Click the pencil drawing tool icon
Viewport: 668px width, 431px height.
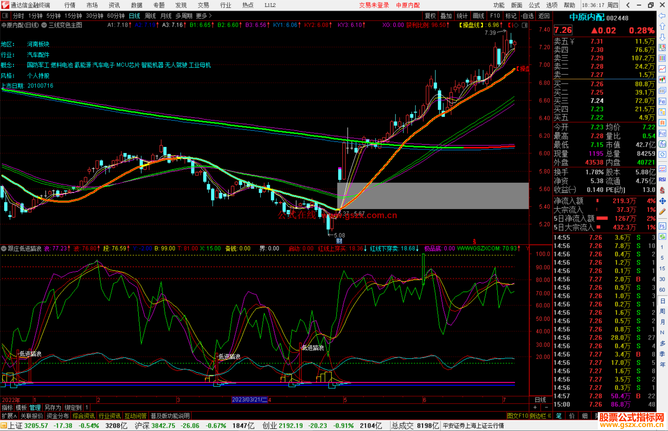point(662,212)
